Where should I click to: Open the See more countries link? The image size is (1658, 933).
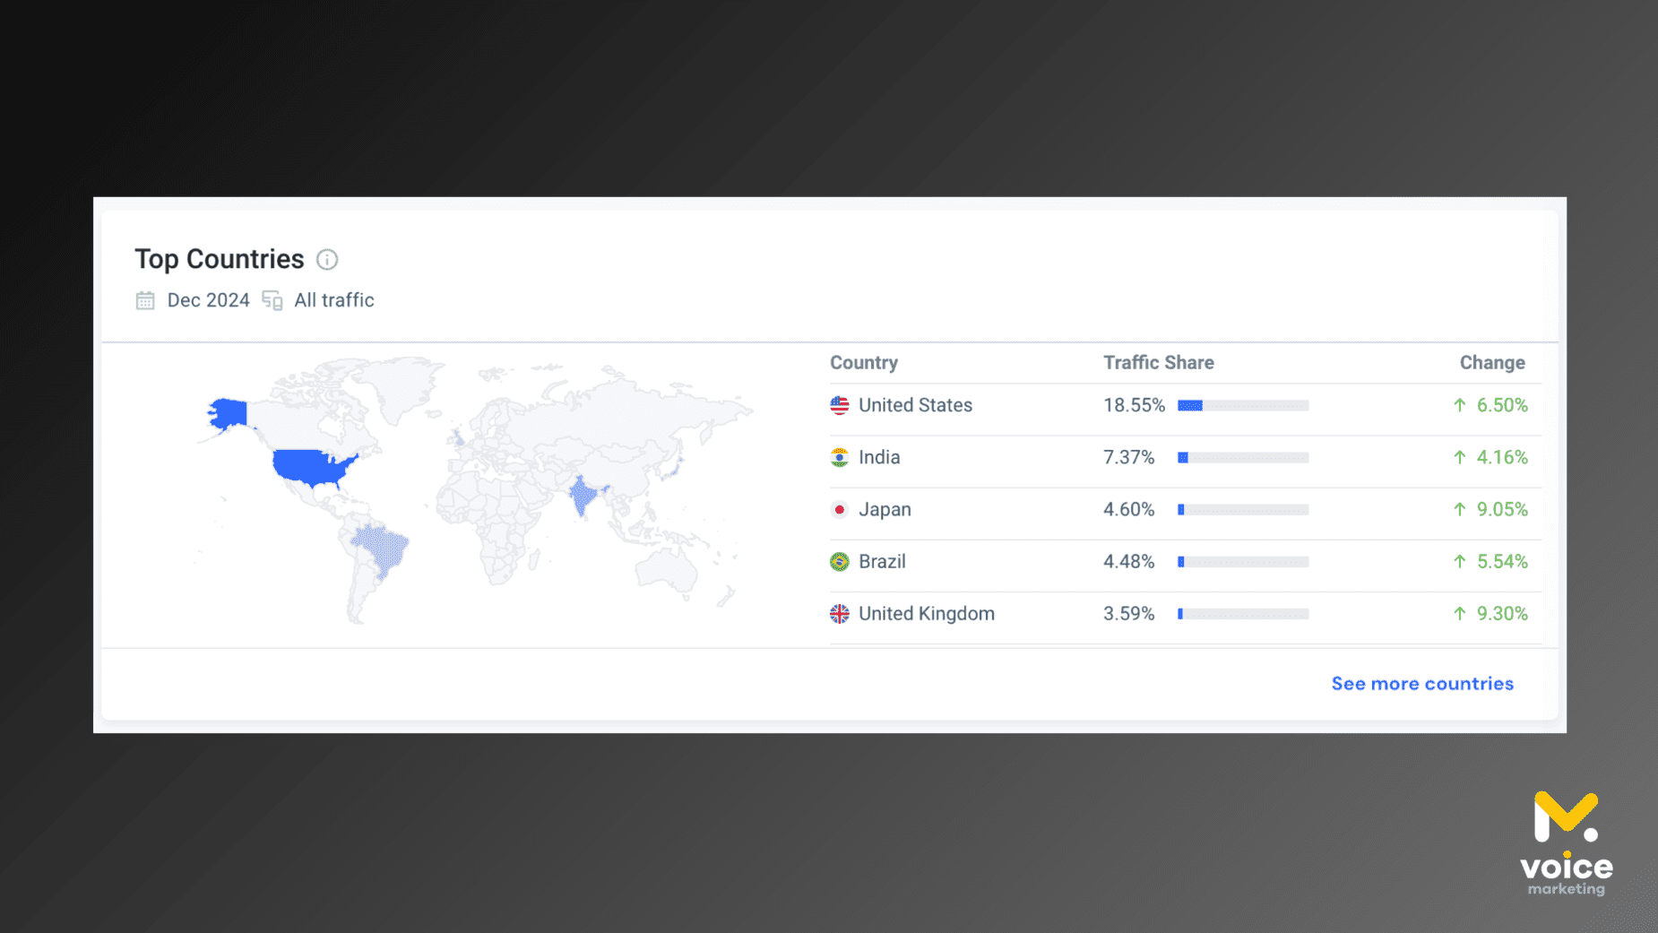pyautogui.click(x=1421, y=684)
